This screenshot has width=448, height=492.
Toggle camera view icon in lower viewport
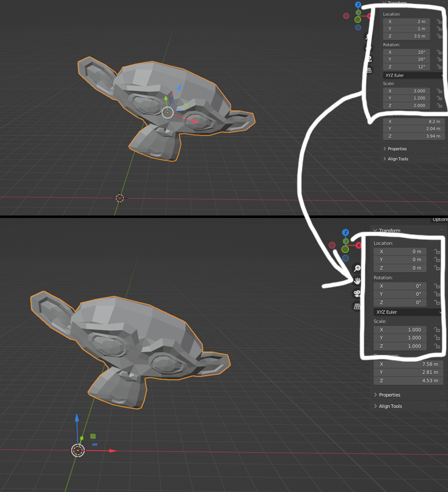point(357,294)
